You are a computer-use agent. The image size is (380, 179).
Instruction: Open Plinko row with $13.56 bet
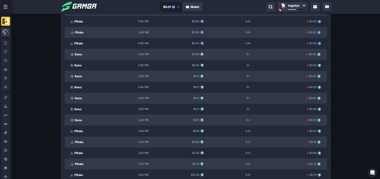(x=196, y=175)
